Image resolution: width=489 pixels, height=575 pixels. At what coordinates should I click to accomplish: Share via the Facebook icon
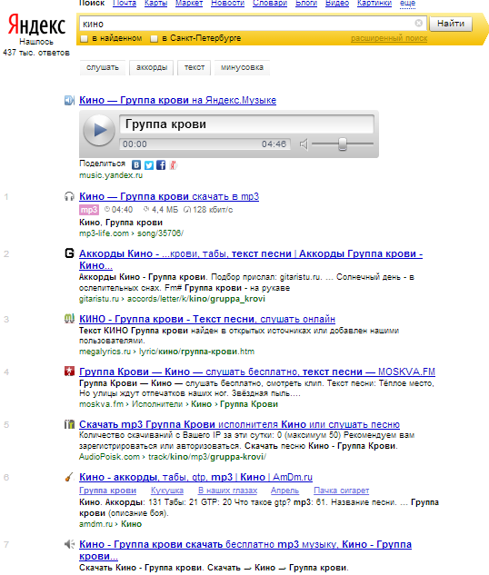(161, 165)
